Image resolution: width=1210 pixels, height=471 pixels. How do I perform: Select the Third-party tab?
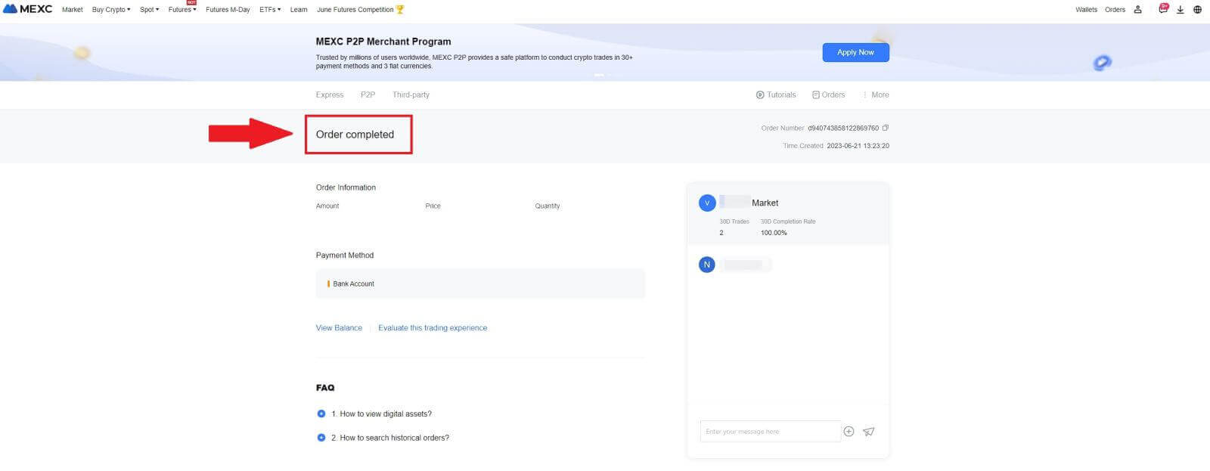click(411, 95)
